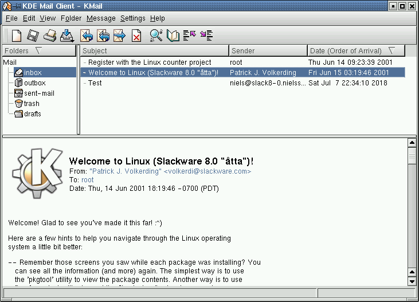The width and height of the screenshot is (419, 302).
Task: Click the Save floppy disk icon
Action: pos(33,36)
